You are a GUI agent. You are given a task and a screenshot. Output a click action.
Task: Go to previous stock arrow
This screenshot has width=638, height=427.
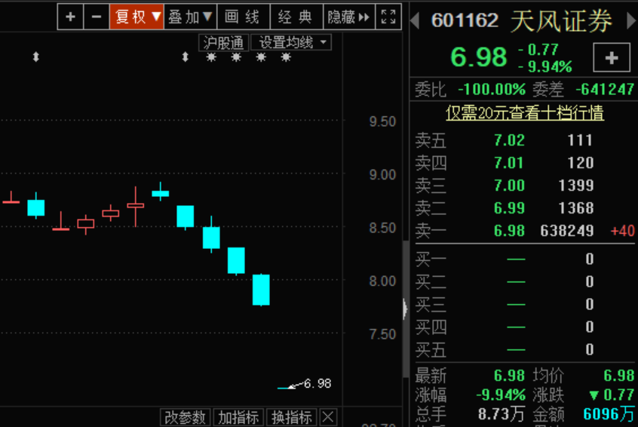point(415,20)
